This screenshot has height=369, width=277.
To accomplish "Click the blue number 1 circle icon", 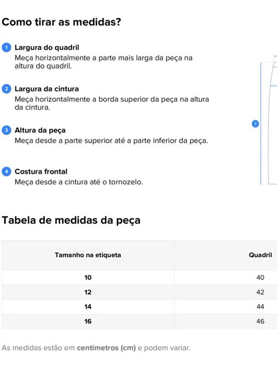I will (6, 48).
